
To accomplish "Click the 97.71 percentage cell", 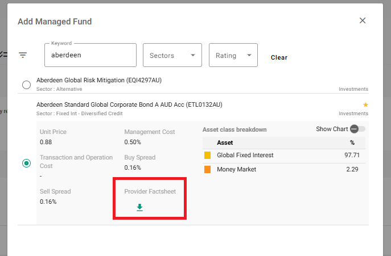I will tap(352, 155).
